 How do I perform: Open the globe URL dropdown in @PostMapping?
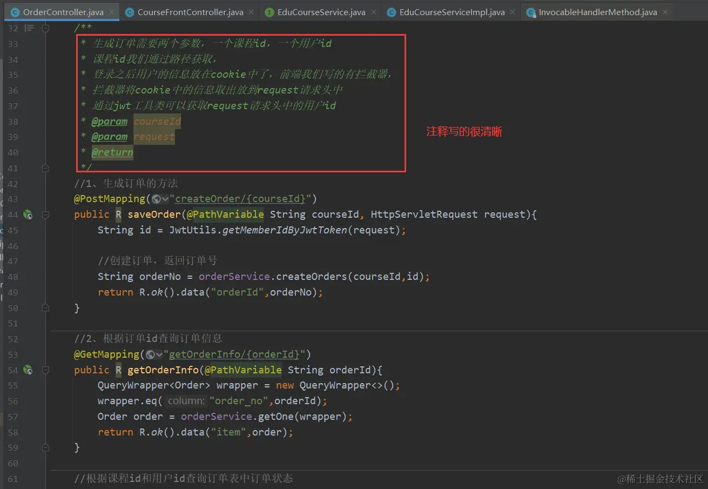[x=160, y=199]
